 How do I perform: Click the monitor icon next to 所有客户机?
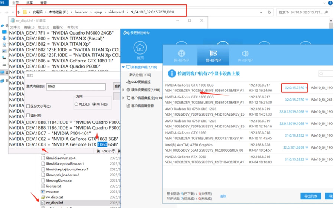[x=128, y=67]
